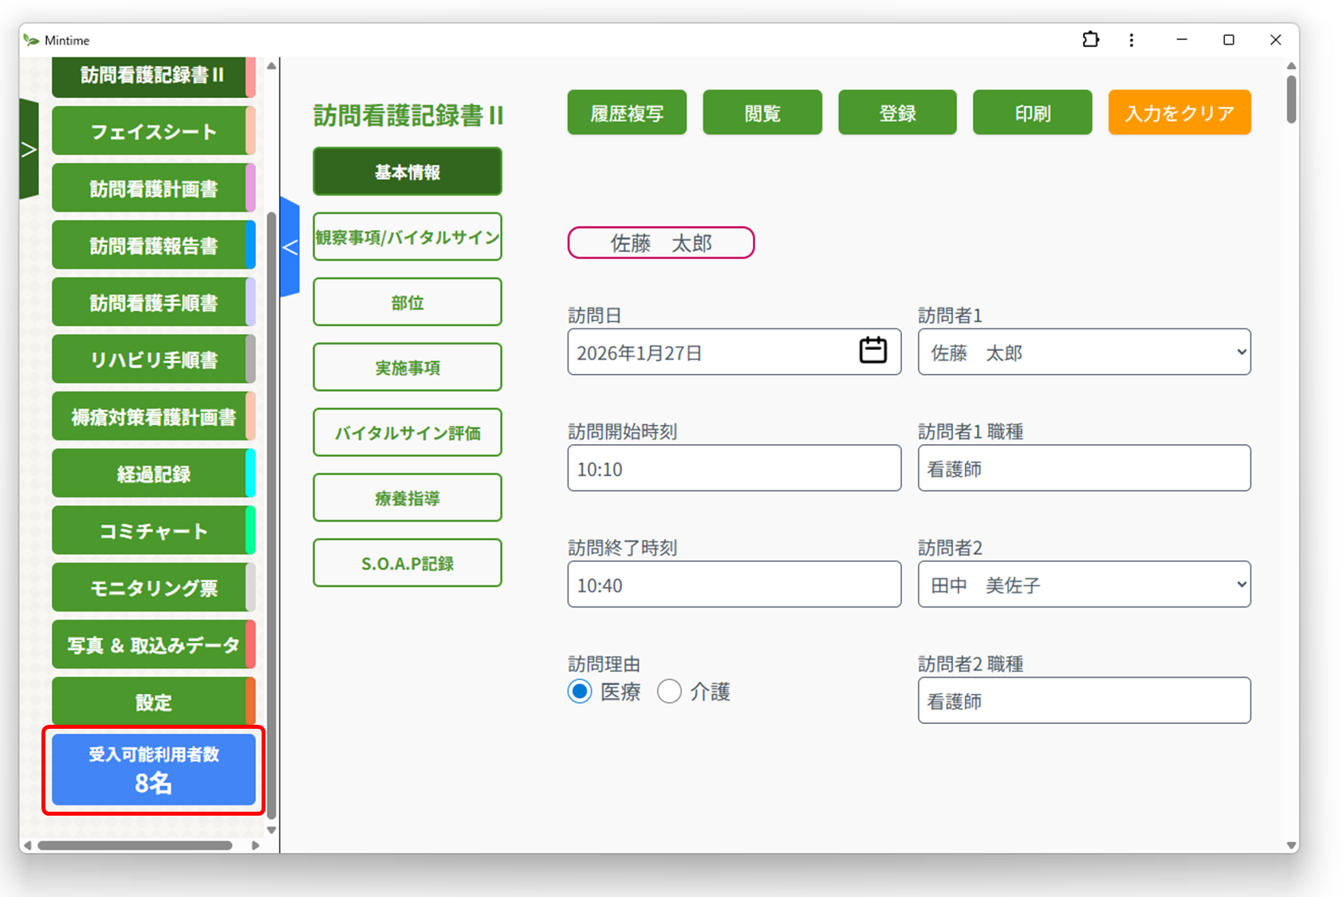Image resolution: width=1343 pixels, height=897 pixels.
Task: Open the three-dot kebab menu in title bar
Action: (x=1132, y=39)
